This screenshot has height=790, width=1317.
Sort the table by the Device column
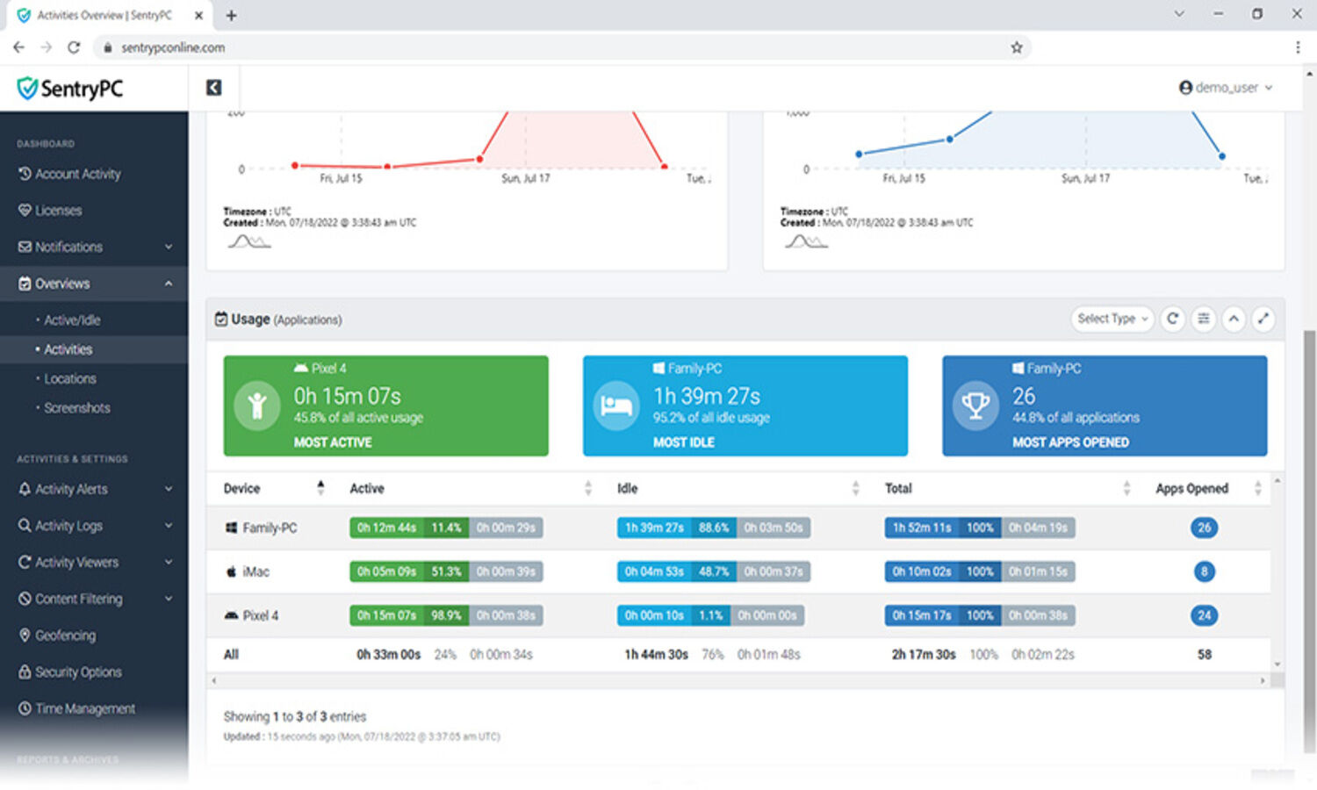pyautogui.click(x=320, y=488)
